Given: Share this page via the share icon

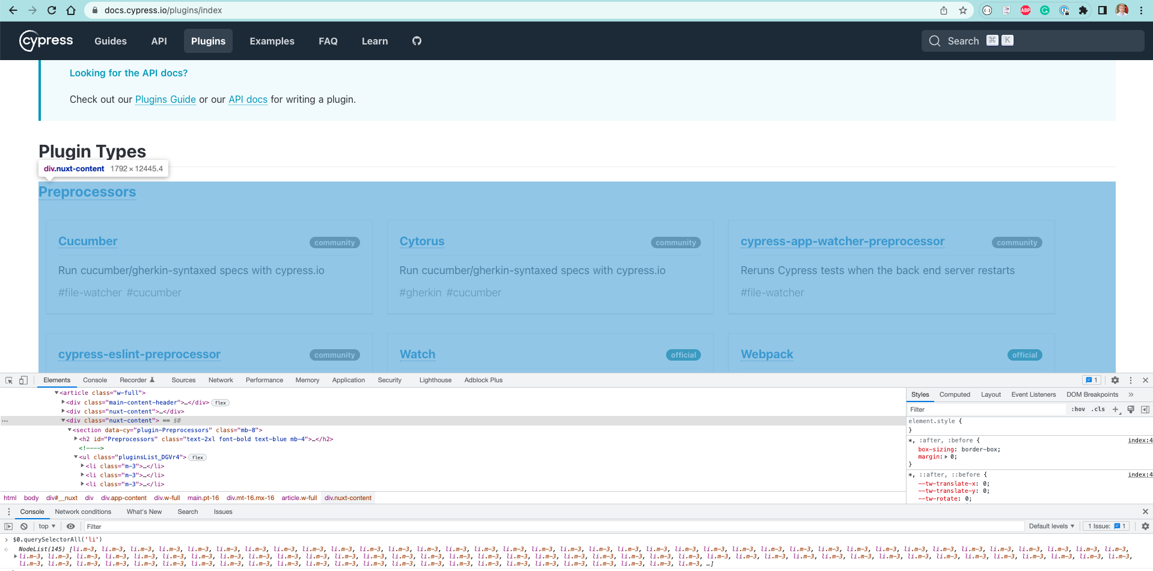Looking at the screenshot, I should [944, 10].
